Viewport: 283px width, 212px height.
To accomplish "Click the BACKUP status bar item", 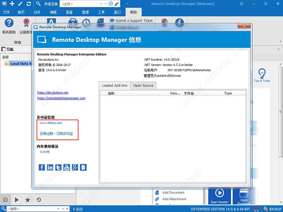I will pyautogui.click(x=273, y=209).
